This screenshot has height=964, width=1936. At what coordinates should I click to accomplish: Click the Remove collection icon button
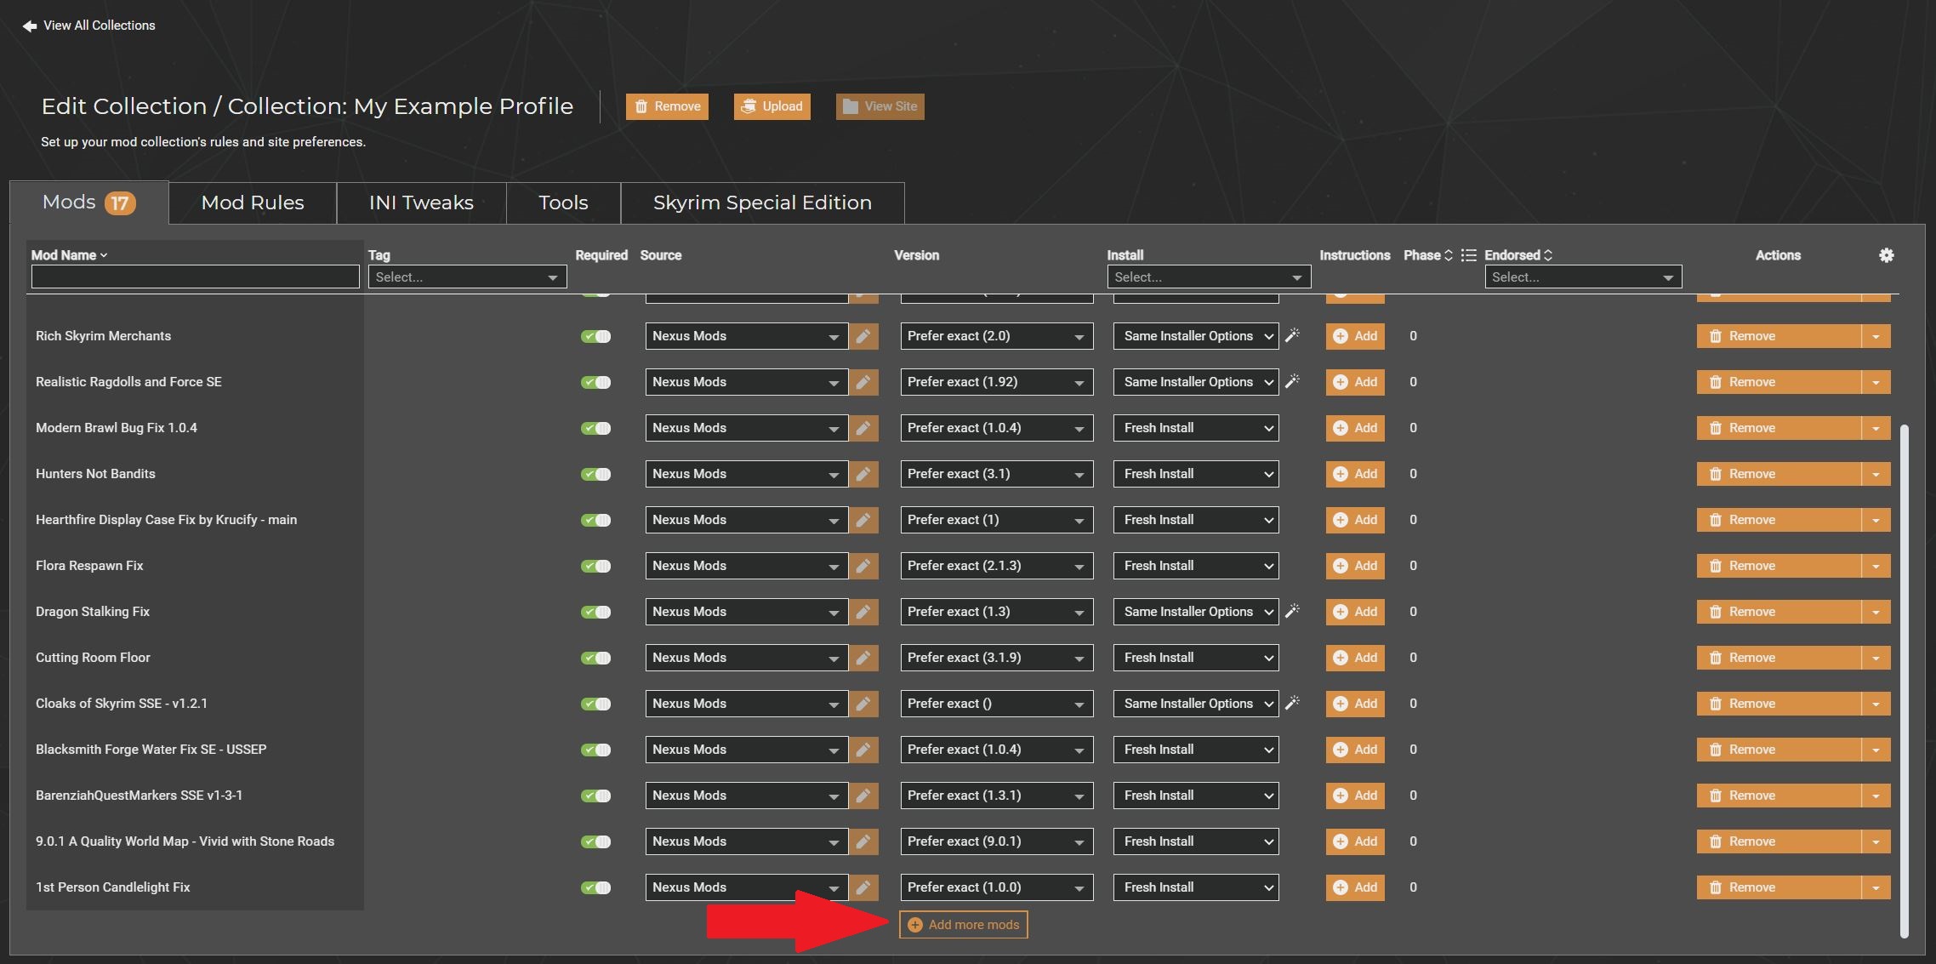(667, 106)
